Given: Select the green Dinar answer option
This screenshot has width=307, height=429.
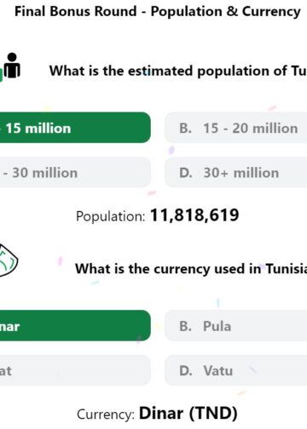Looking at the screenshot, I should coord(75,326).
